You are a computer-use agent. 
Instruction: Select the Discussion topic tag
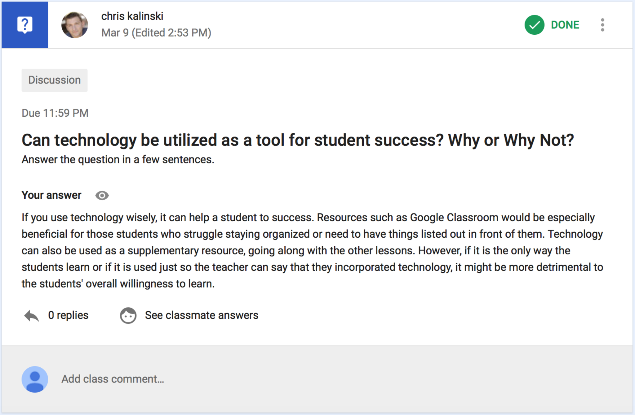point(55,80)
